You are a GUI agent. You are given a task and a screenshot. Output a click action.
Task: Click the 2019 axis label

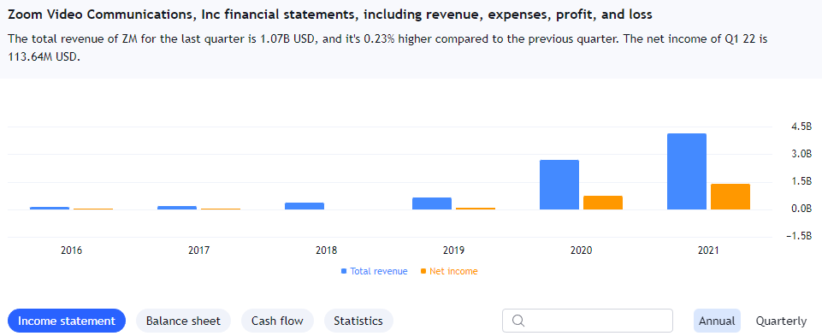[x=453, y=251]
